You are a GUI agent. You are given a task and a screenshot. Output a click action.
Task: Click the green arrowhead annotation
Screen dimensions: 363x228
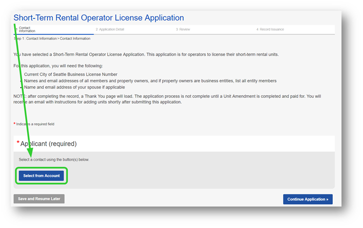[x=31, y=152]
